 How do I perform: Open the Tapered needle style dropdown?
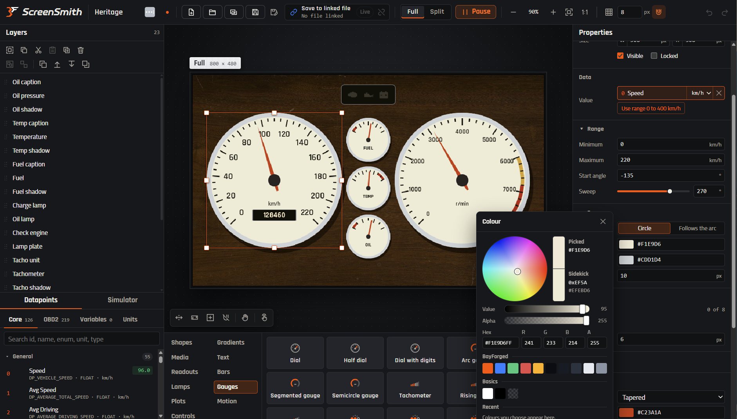pyautogui.click(x=671, y=397)
